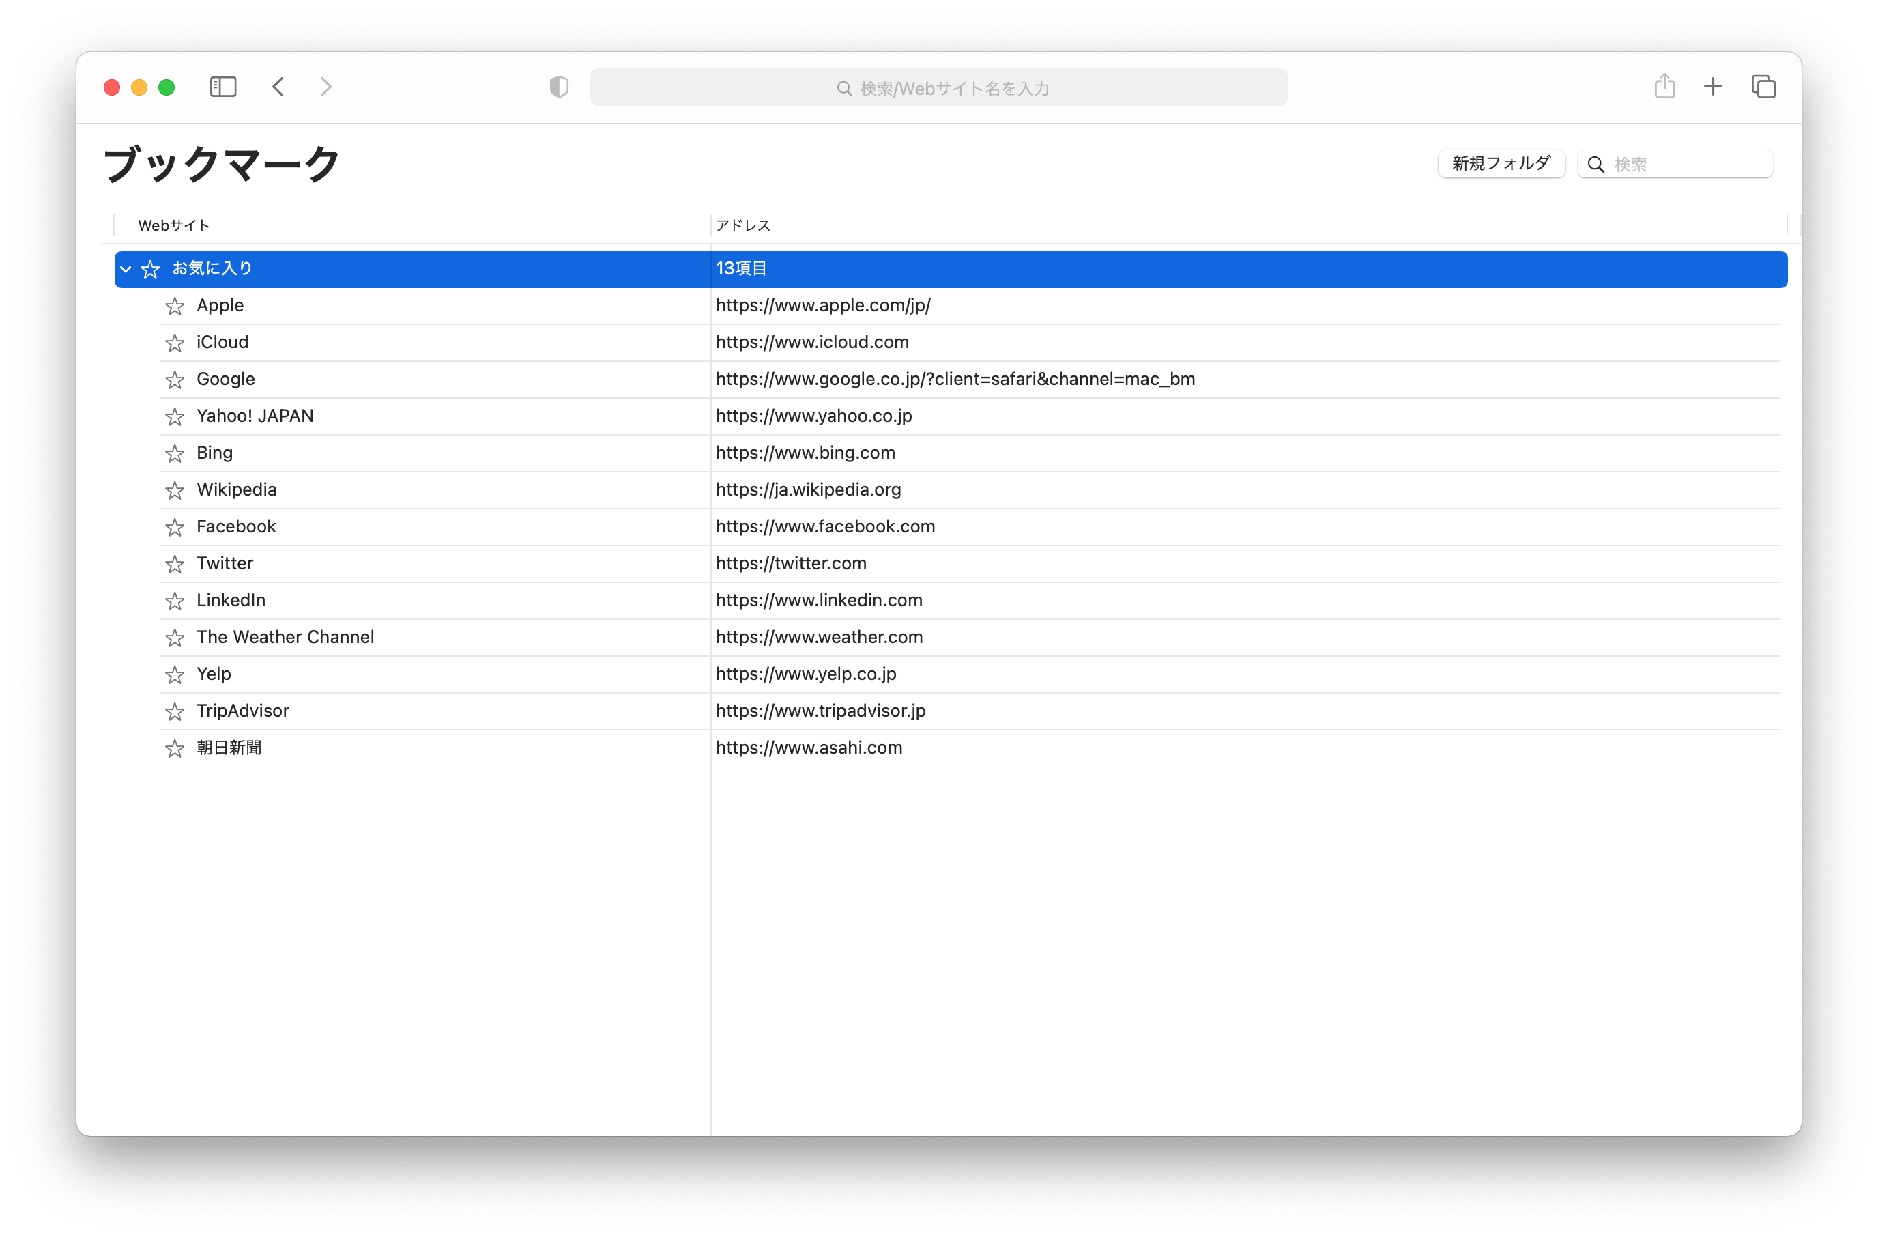The height and width of the screenshot is (1237, 1878).
Task: Select the Yahoo! JAPAN bookmark
Action: [x=255, y=416]
